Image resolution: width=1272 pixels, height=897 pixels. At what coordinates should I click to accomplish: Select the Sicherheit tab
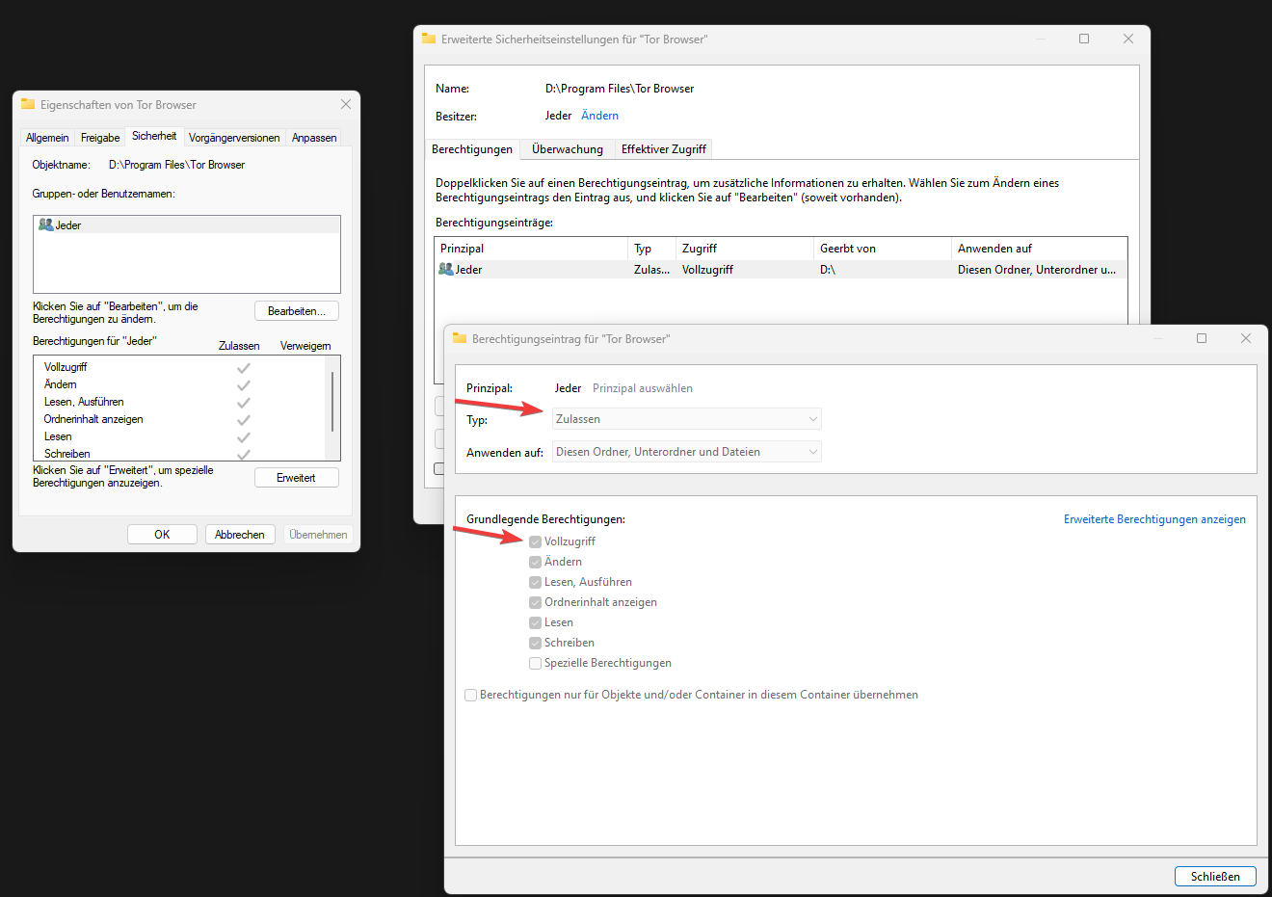point(154,136)
